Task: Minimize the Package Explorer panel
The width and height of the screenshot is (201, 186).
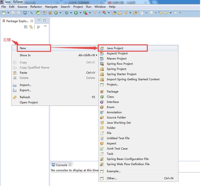Action: click(x=39, y=20)
